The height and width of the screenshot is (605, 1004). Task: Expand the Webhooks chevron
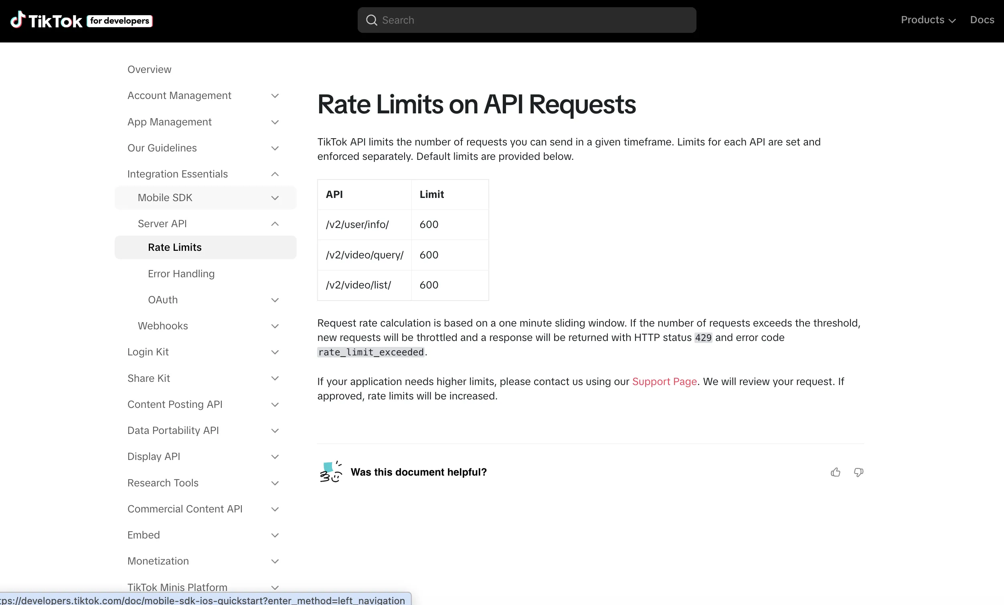[x=275, y=326]
